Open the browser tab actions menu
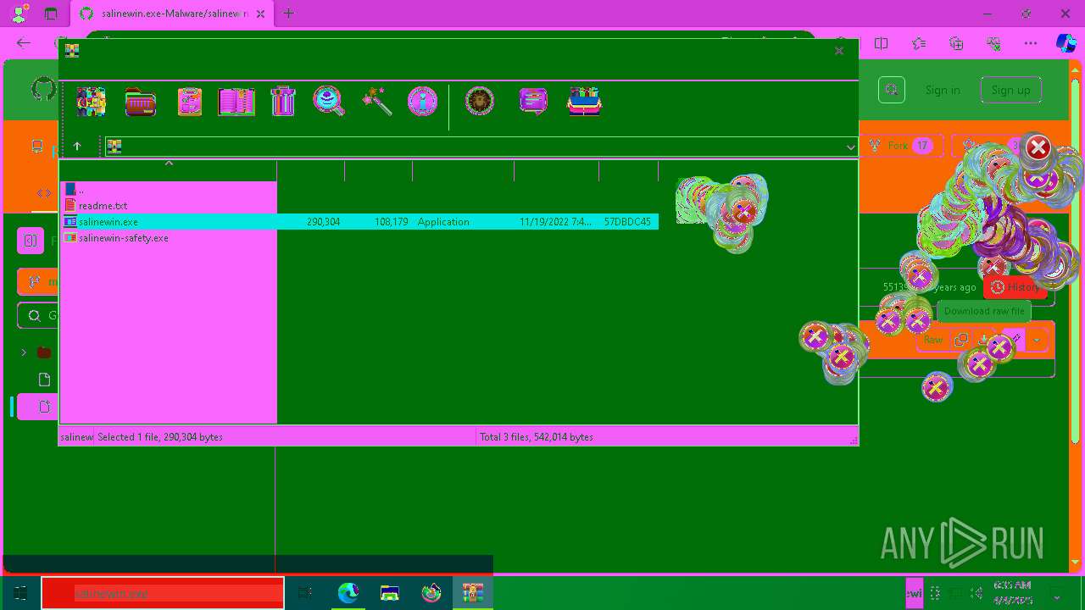1085x610 pixels. (x=51, y=14)
